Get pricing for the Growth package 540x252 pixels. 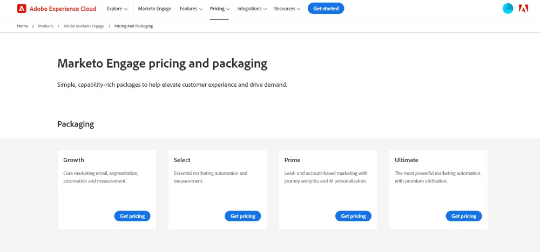pyautogui.click(x=132, y=216)
